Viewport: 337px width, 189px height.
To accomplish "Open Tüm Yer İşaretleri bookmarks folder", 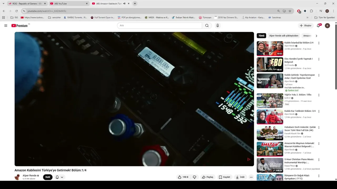I will tap(325, 18).
